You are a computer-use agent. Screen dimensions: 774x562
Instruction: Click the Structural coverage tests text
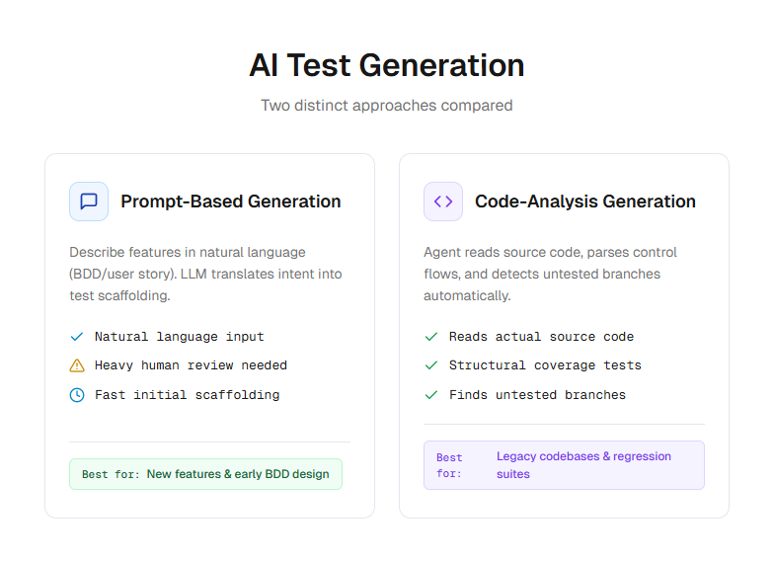pyautogui.click(x=545, y=365)
